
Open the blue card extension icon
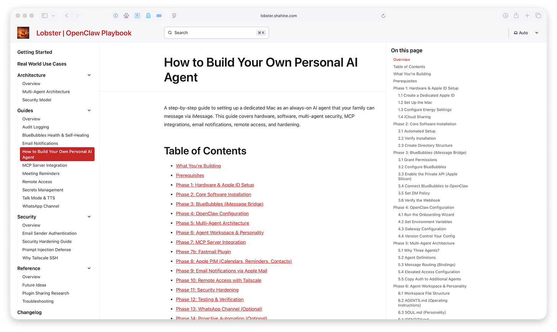point(159,16)
